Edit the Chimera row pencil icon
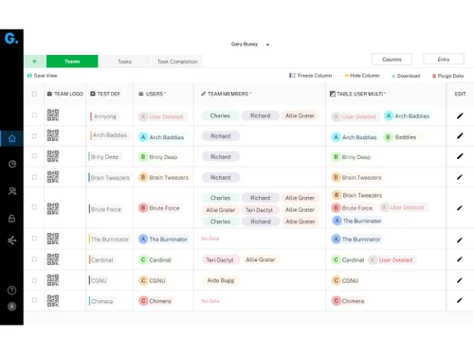Image resolution: width=474 pixels, height=355 pixels. pos(460,300)
